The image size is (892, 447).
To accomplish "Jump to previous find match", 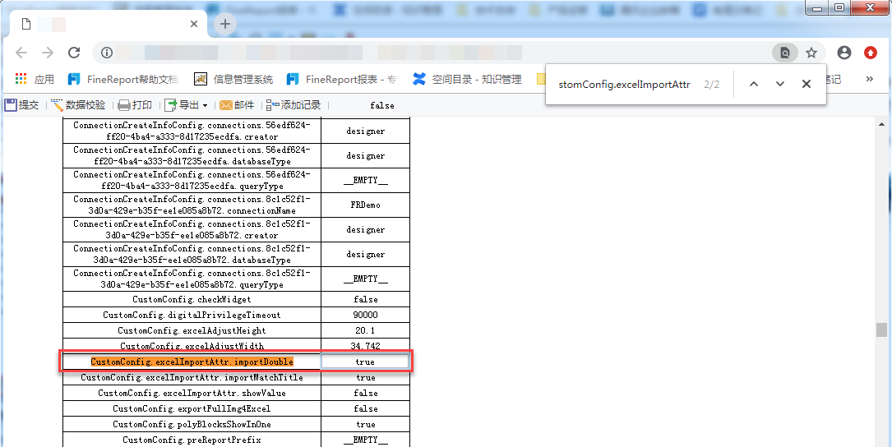I will [754, 84].
